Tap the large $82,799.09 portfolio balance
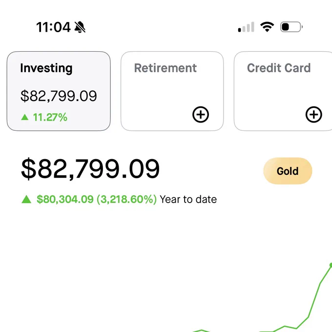The width and height of the screenshot is (332, 332). [90, 169]
